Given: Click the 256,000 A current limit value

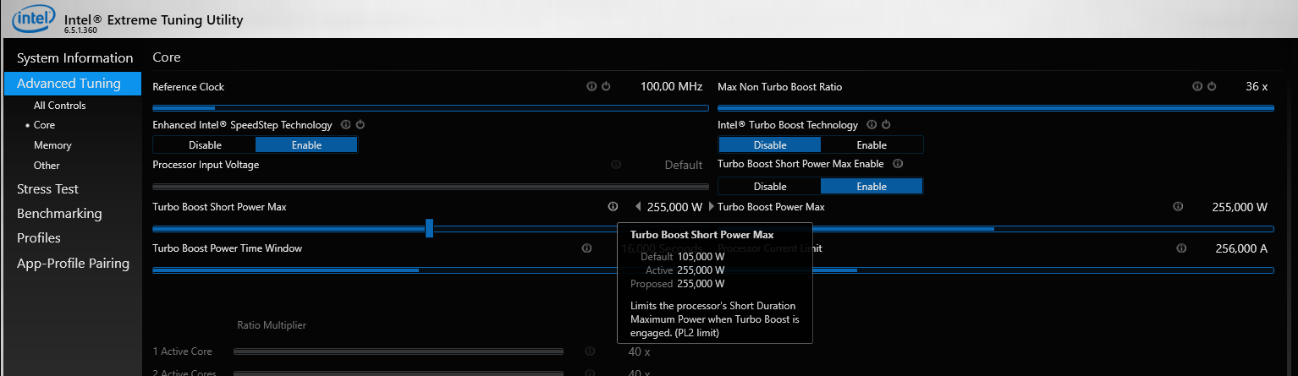Looking at the screenshot, I should pyautogui.click(x=1240, y=248).
